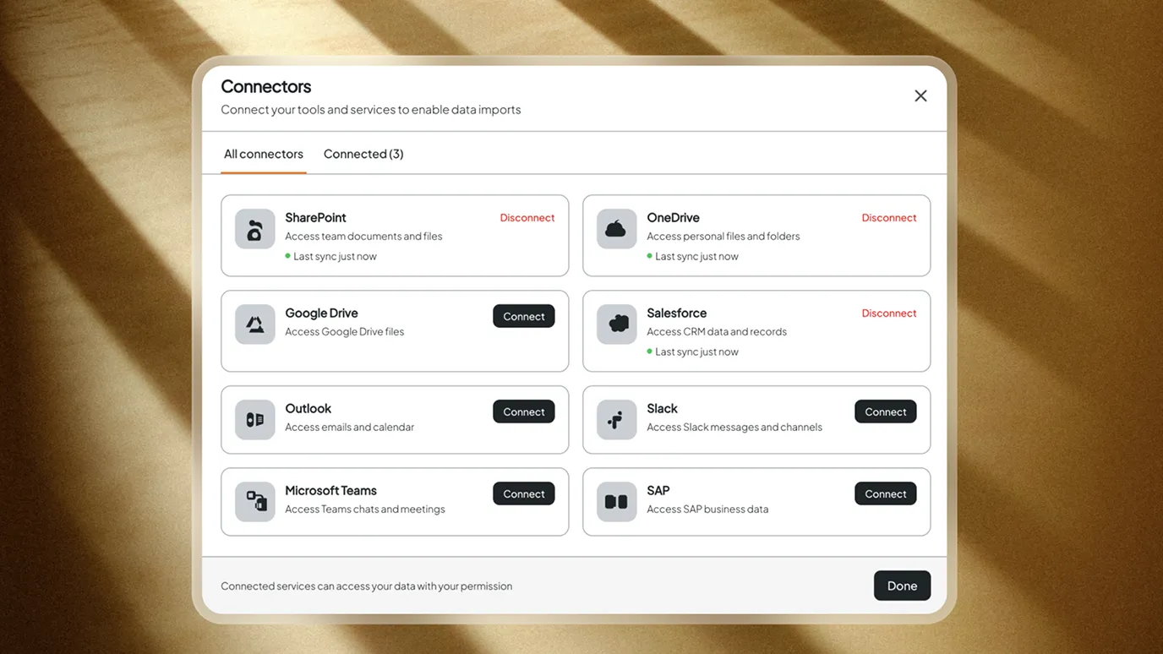Viewport: 1163px width, 654px height.
Task: Click the Slack title text
Action: click(662, 409)
